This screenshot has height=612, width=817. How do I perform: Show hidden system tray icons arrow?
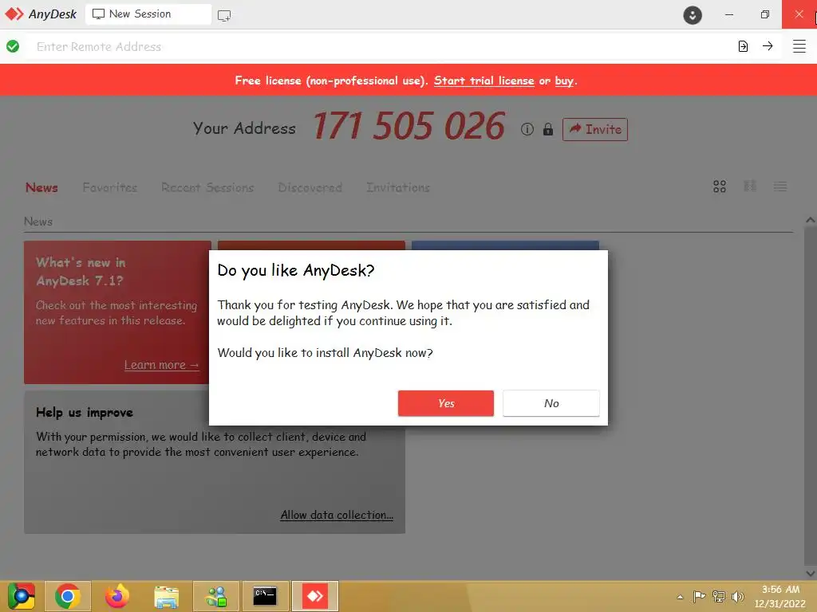tap(680, 596)
